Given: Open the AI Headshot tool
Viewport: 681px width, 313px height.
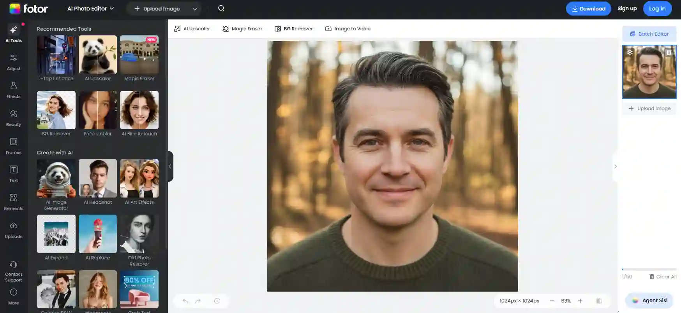Looking at the screenshot, I should tap(98, 178).
